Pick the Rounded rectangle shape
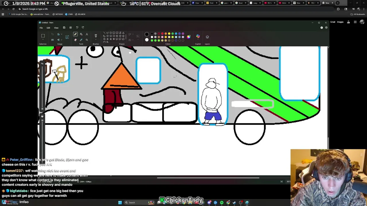The image size is (367, 206). [117, 33]
